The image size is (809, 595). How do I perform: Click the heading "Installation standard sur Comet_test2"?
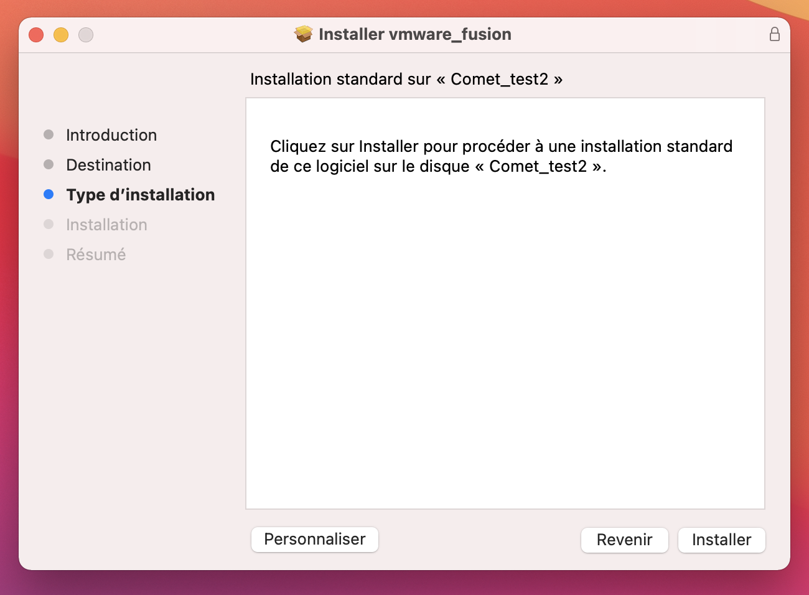pyautogui.click(x=406, y=79)
